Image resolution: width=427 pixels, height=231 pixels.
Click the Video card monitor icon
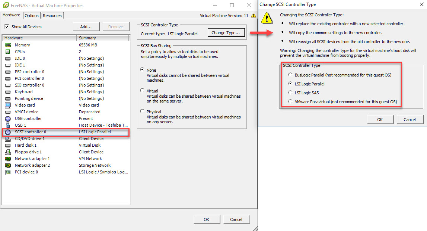pyautogui.click(x=8, y=105)
